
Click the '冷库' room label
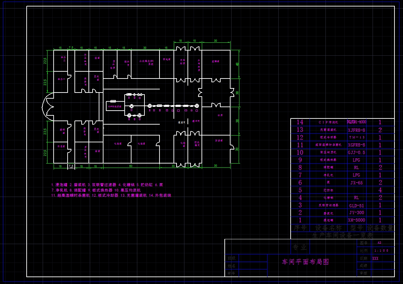click(x=220, y=115)
